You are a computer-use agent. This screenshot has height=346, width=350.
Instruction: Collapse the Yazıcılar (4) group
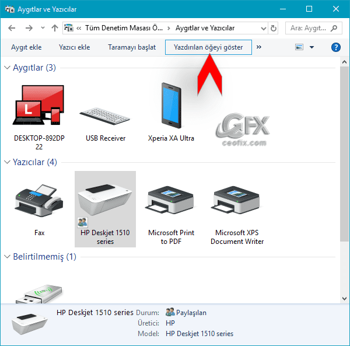7,162
